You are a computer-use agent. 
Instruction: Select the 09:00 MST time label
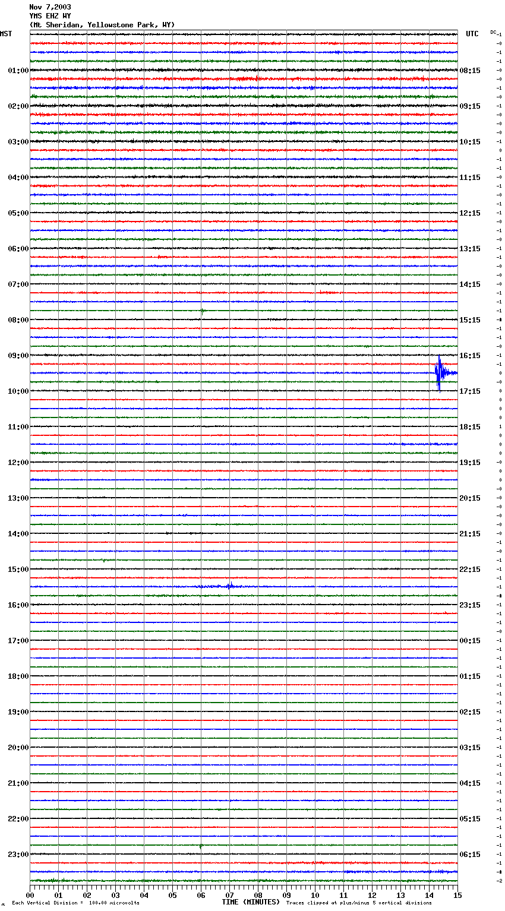coord(18,356)
